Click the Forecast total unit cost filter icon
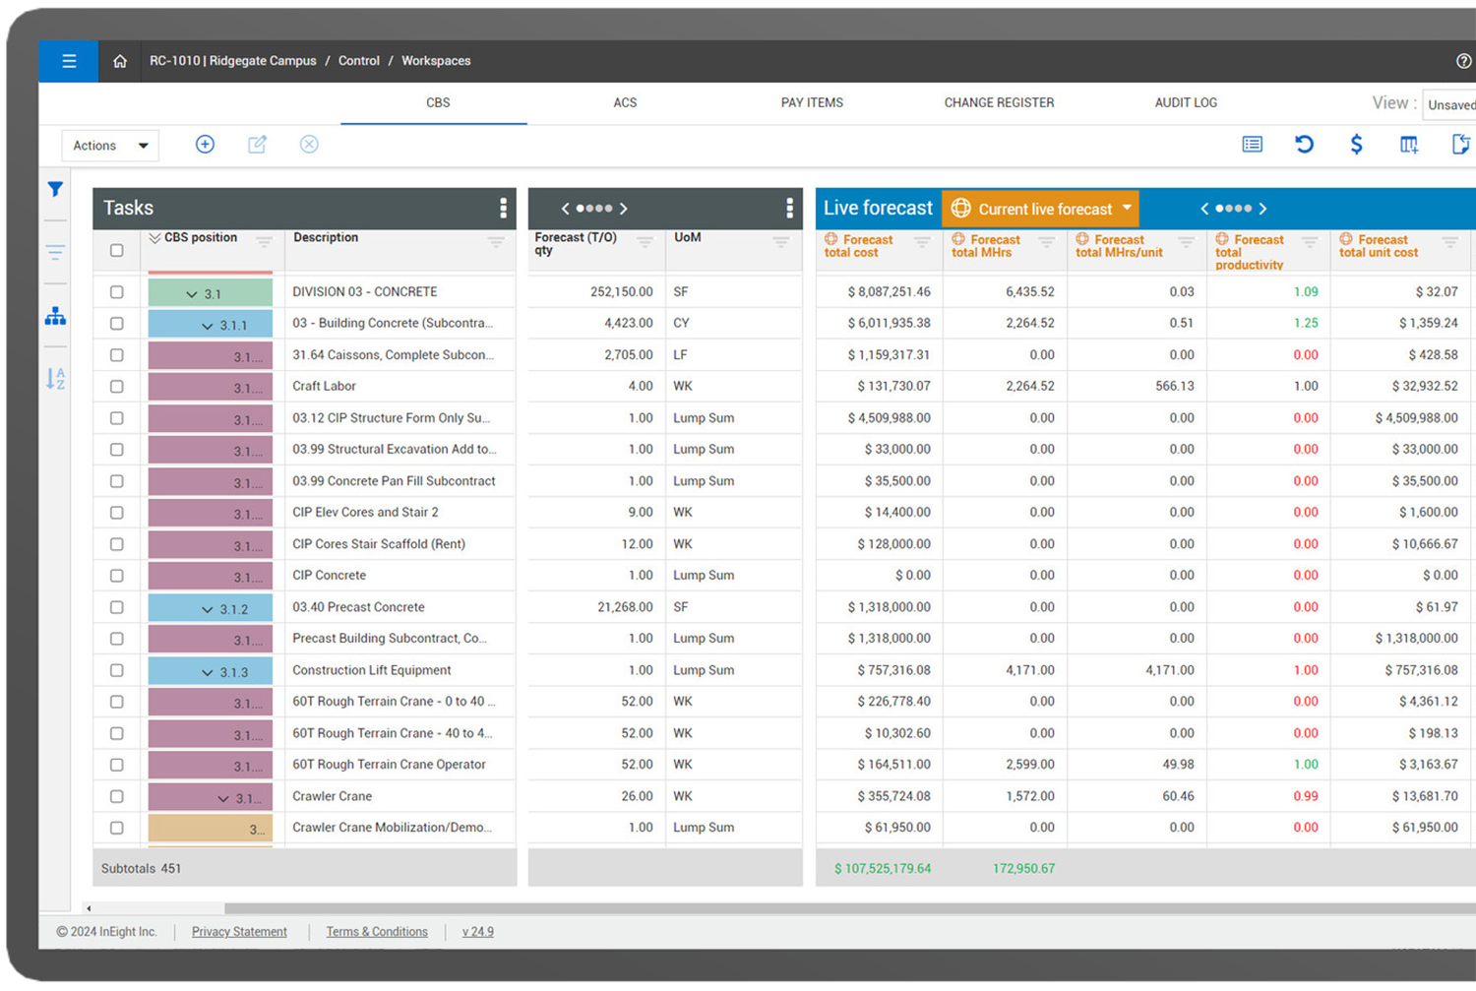This screenshot has width=1476, height=991. click(x=1450, y=240)
